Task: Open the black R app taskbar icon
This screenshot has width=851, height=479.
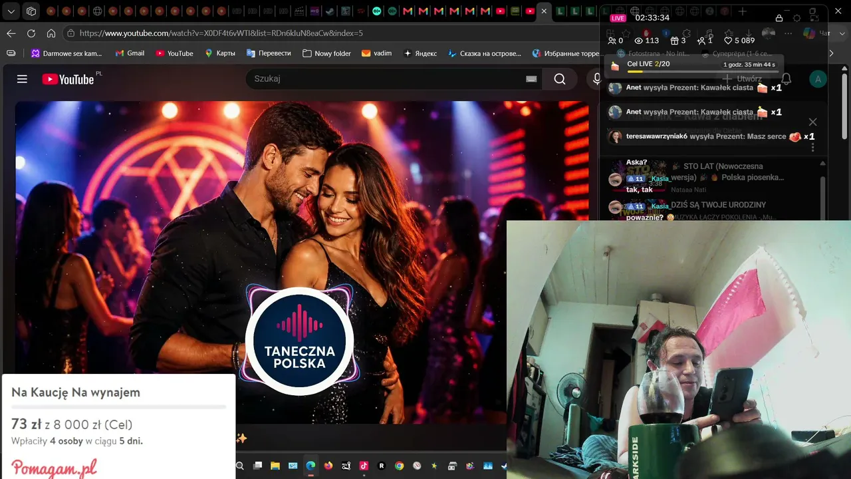Action: (x=382, y=466)
